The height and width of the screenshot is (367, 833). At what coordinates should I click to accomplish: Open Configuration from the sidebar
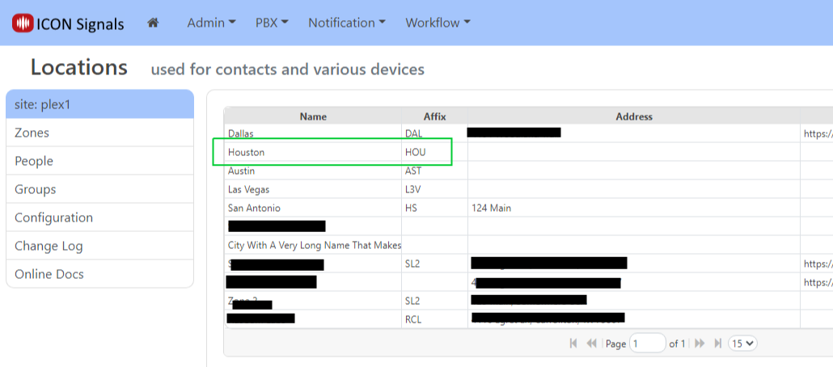pyautogui.click(x=99, y=217)
